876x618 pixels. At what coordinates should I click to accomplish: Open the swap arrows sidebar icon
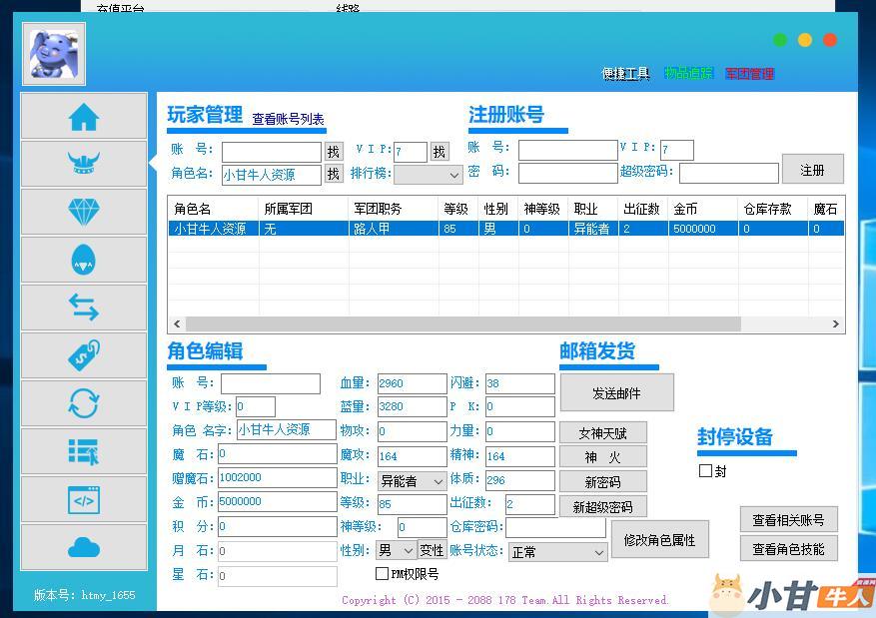point(84,309)
